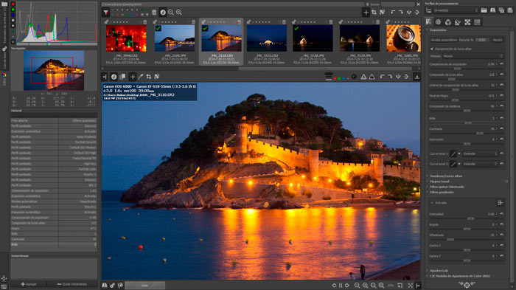This screenshot has width=516, height=290.
Task: Switch to Detail tools tab
Action: 439,22
